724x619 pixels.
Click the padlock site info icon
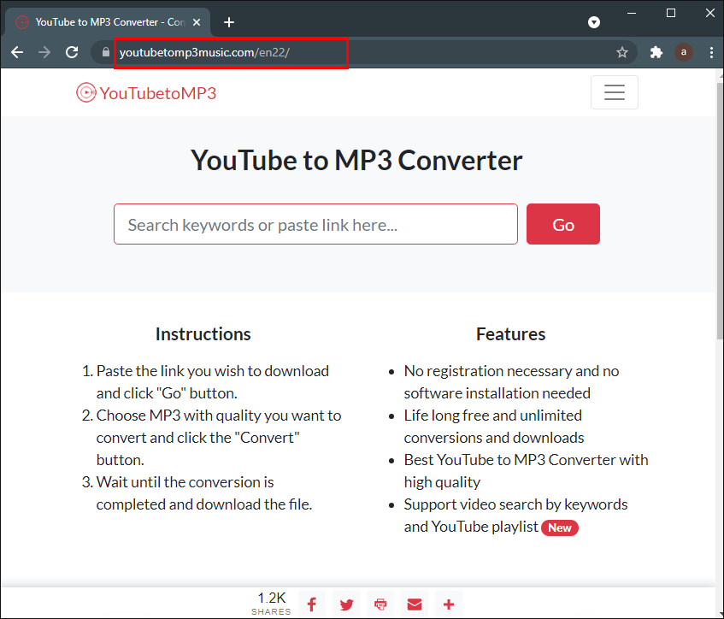(106, 52)
